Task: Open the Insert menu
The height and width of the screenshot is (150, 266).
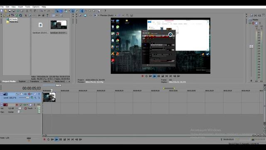Action: tap(20, 7)
